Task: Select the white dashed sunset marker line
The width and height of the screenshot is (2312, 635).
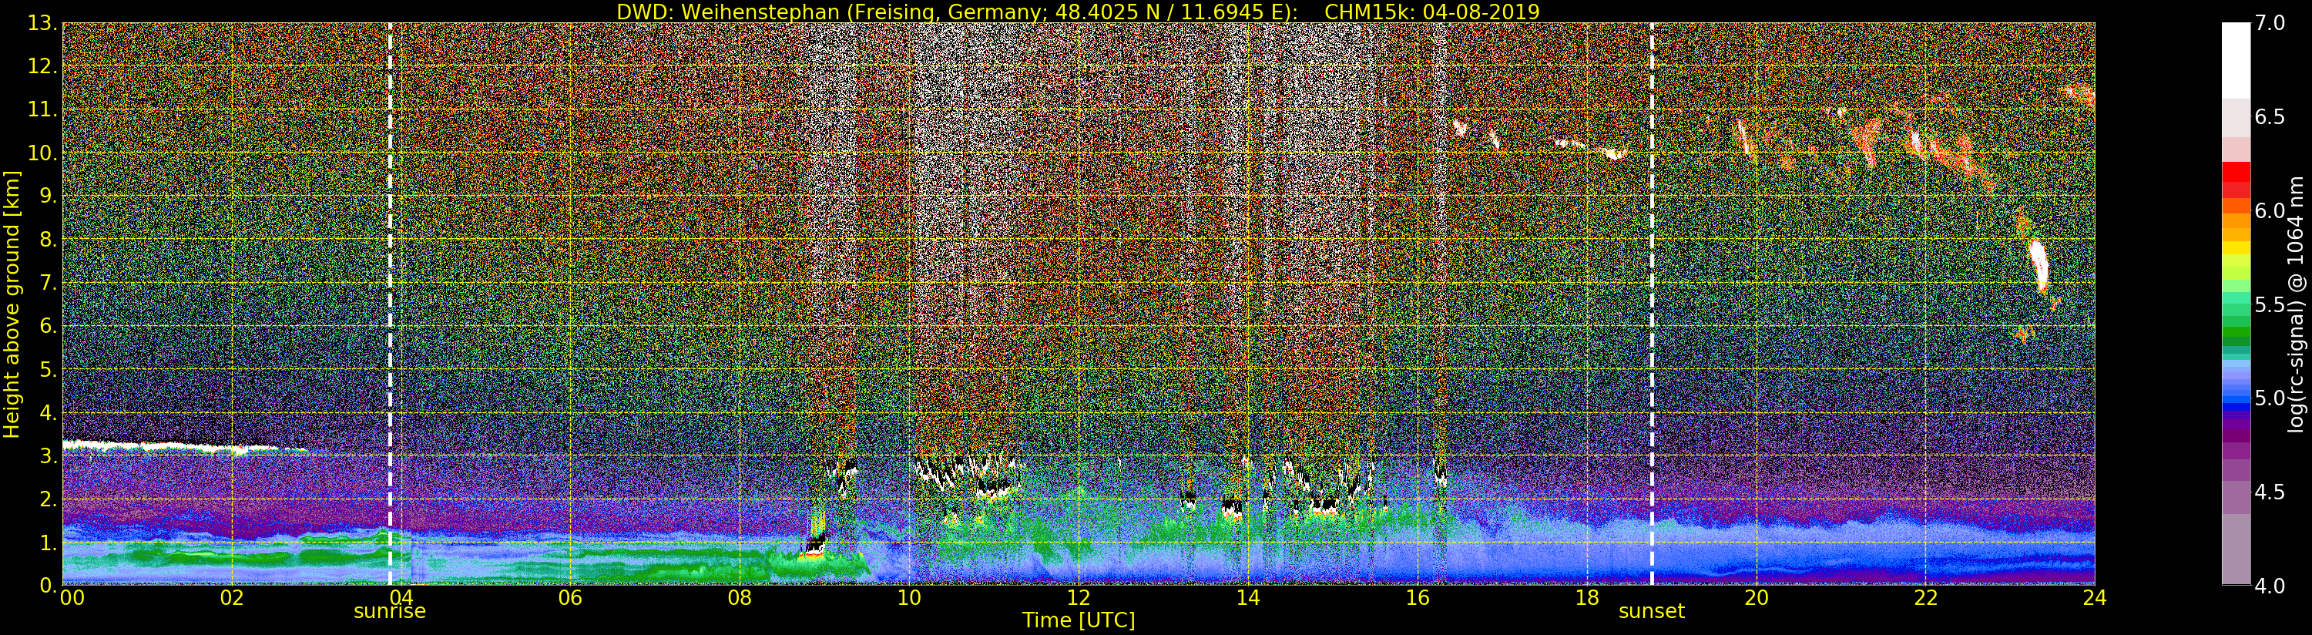Action: point(1652,304)
